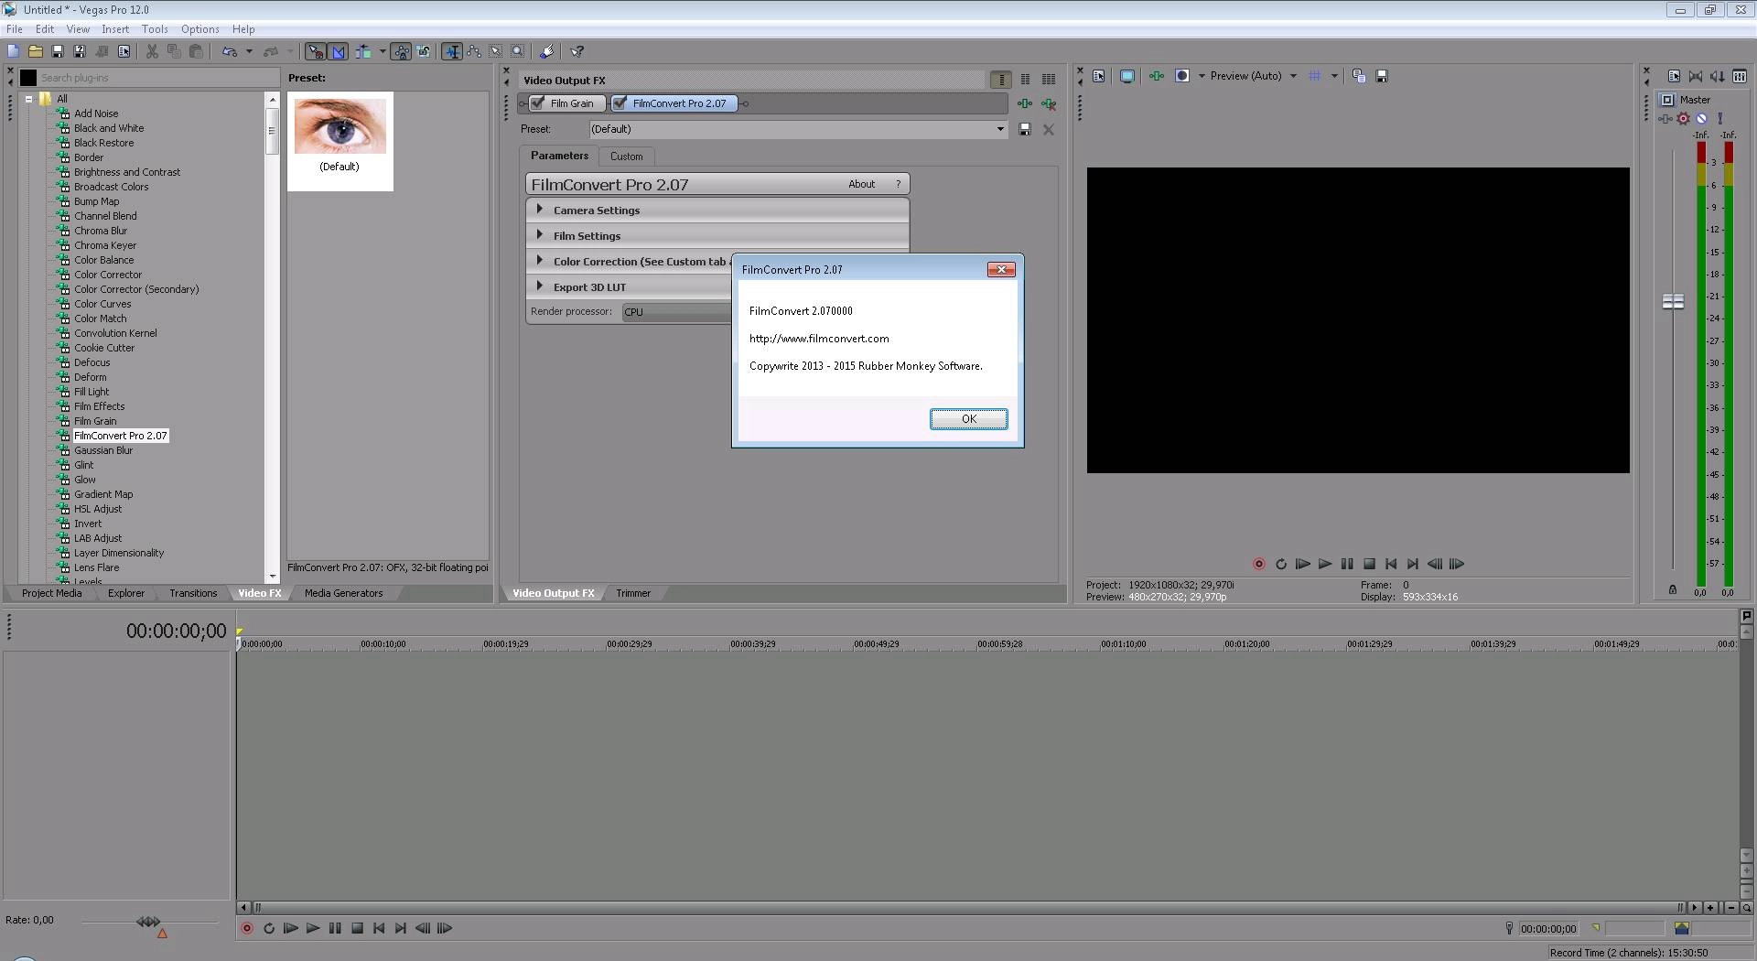Viewport: 1757px width, 961px height.
Task: Expand the Camera Settings section
Action: (x=717, y=211)
